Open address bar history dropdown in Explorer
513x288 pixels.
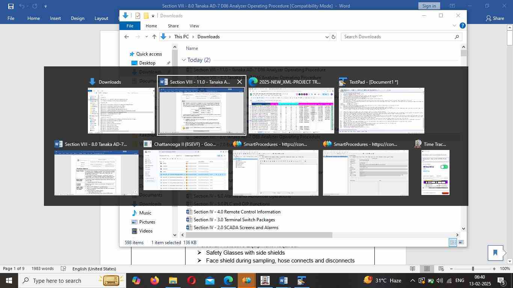tap(327, 37)
